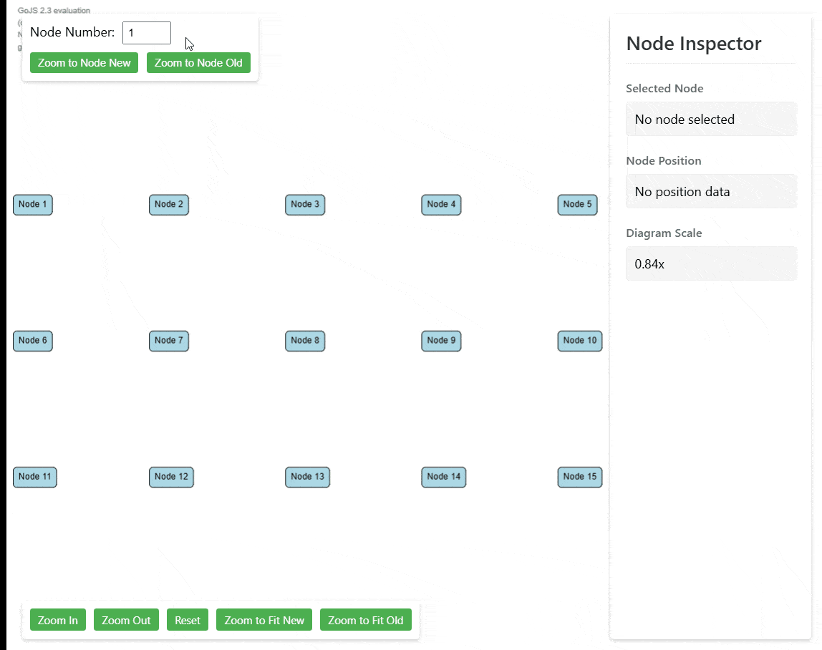Click Zoom to Fit New

click(264, 620)
